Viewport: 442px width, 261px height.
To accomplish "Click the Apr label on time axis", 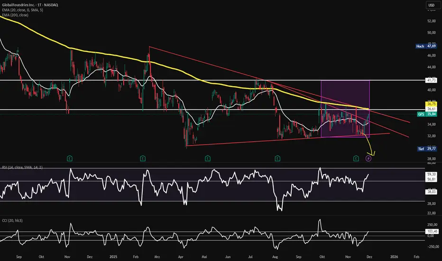I will (x=181, y=257).
